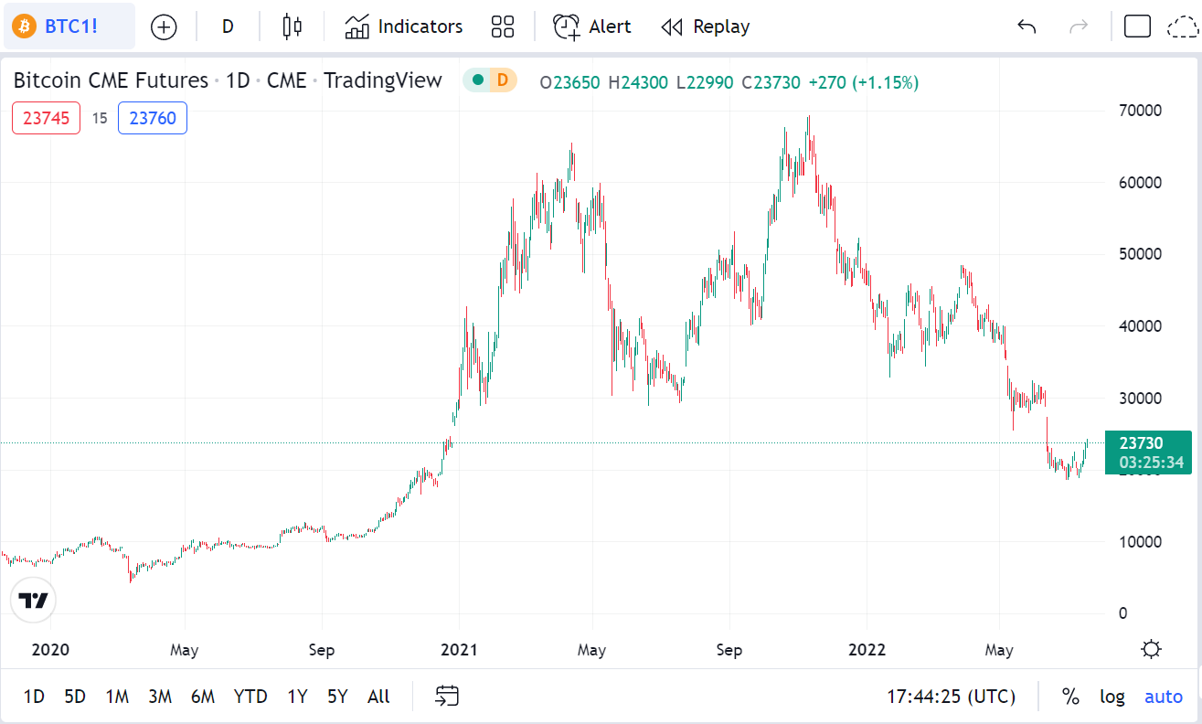Click the red sell price 23745

(x=47, y=118)
